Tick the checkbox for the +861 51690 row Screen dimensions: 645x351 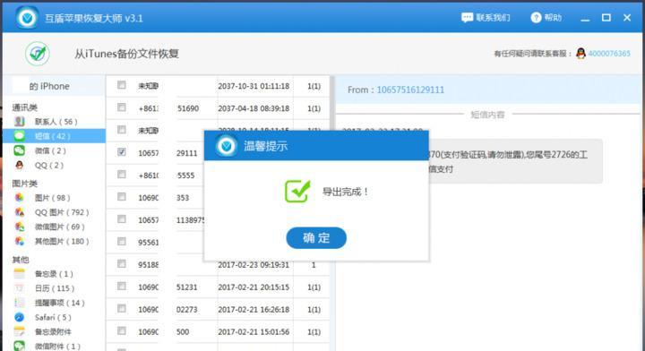[121, 107]
